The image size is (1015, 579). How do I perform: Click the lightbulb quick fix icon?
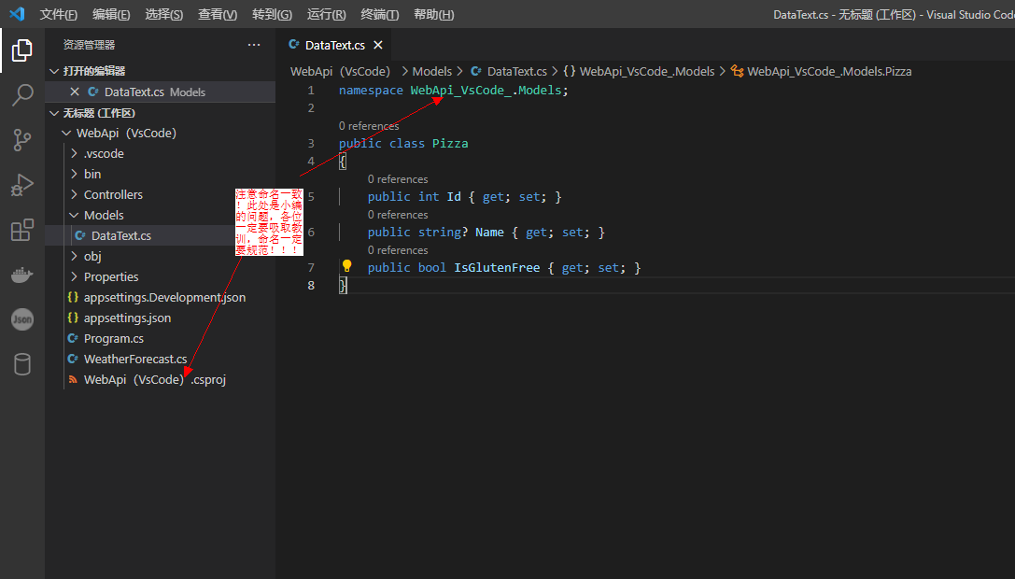tap(345, 266)
